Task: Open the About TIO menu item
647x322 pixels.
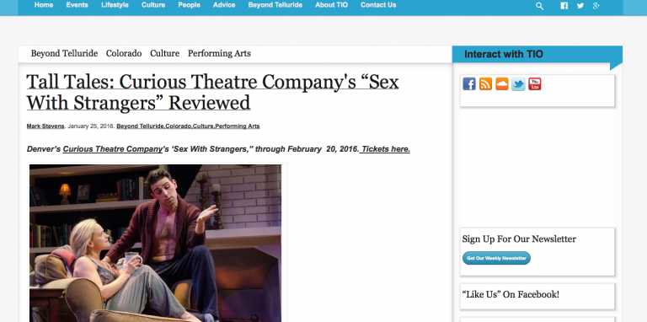Action: click(x=331, y=5)
